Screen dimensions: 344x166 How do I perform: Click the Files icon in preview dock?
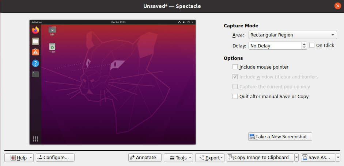tap(35, 41)
